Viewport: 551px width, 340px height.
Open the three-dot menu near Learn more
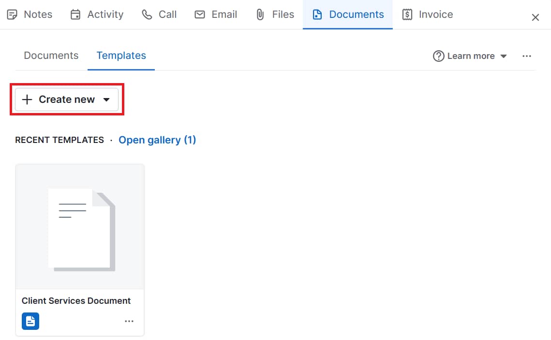pos(526,56)
